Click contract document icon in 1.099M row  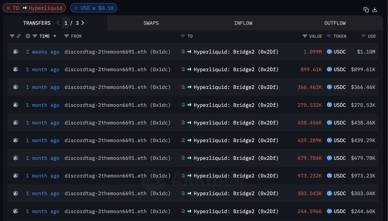pos(183,52)
